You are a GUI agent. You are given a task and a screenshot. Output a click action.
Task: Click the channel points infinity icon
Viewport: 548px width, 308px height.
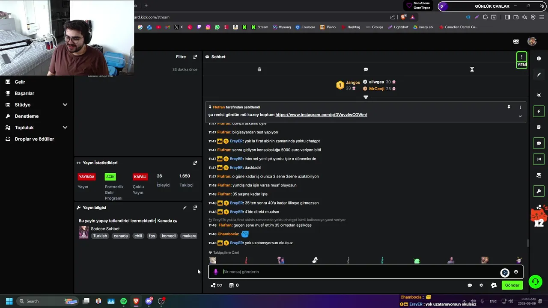pyautogui.click(x=217, y=285)
